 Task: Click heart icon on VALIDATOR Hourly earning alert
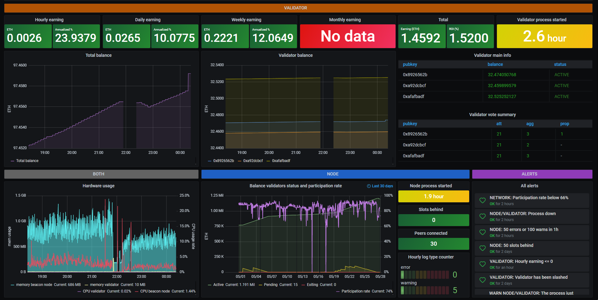pyautogui.click(x=483, y=264)
